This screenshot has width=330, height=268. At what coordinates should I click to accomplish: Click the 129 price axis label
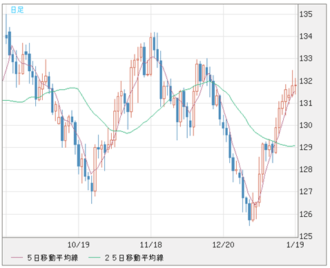[306, 147]
